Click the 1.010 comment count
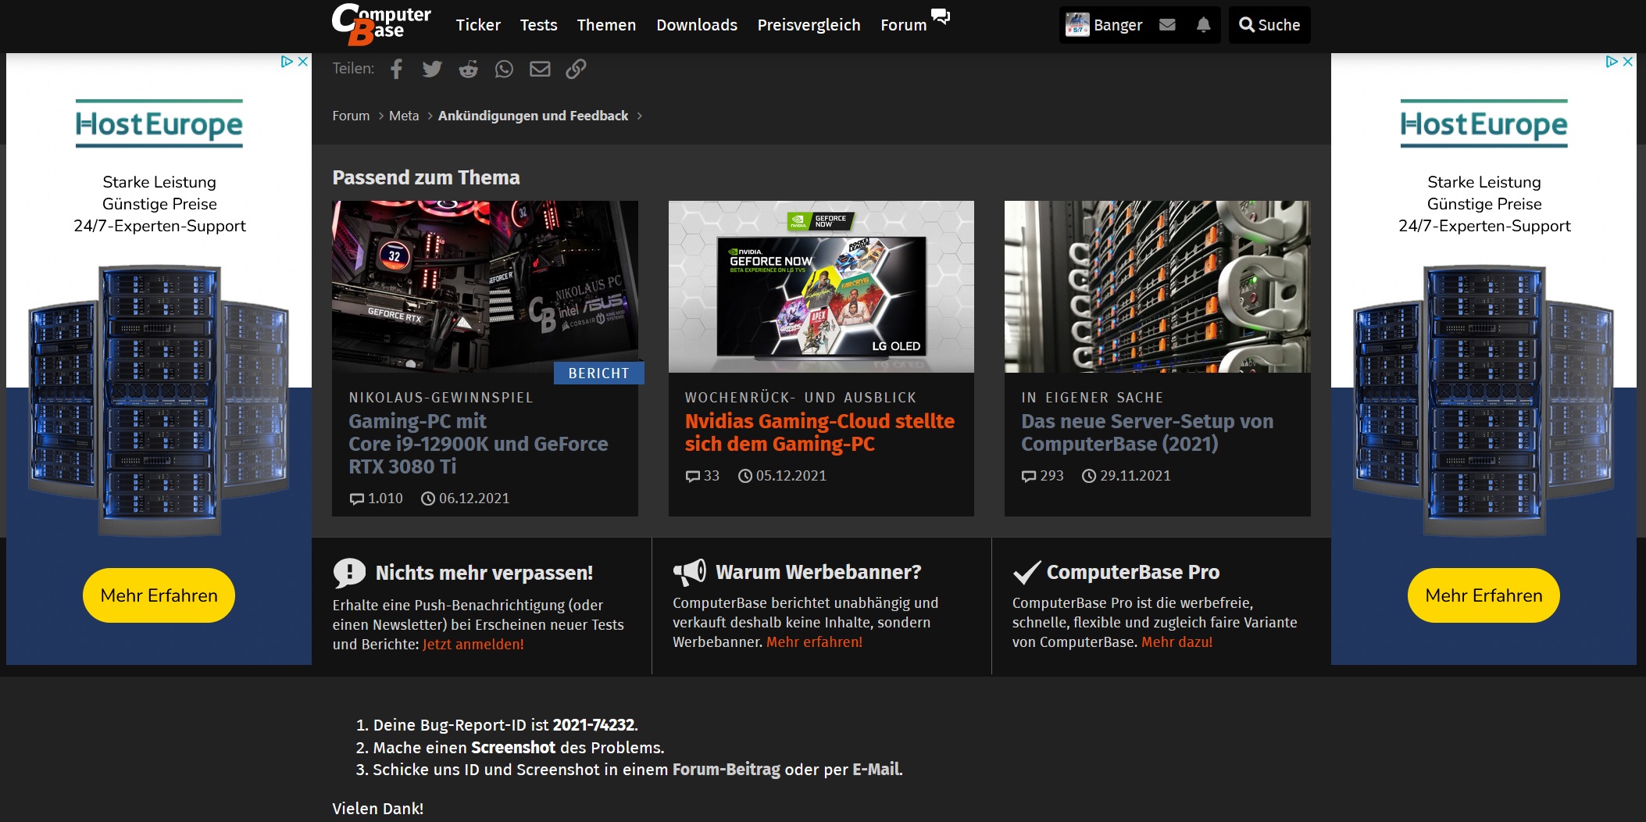 385,499
